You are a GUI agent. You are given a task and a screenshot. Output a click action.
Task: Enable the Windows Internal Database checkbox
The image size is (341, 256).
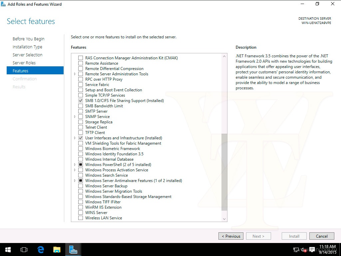point(81,159)
